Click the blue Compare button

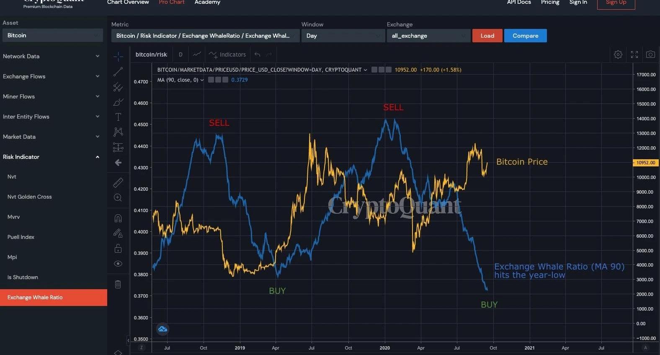pyautogui.click(x=525, y=36)
